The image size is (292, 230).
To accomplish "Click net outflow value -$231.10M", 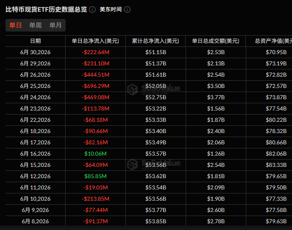I will coord(96,64).
